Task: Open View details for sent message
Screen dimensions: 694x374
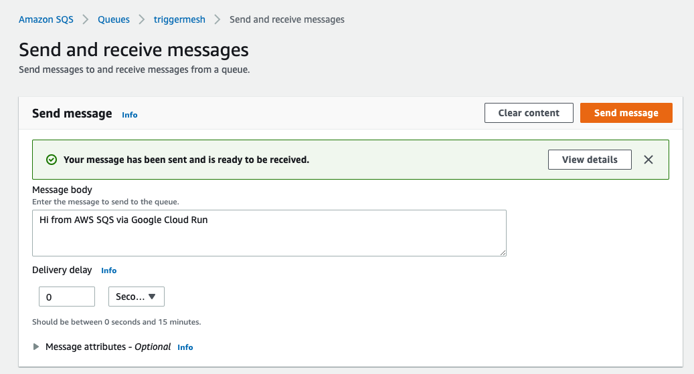Action: point(589,160)
